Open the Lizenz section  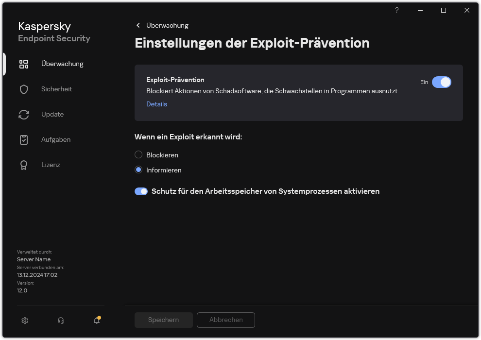[x=51, y=165]
